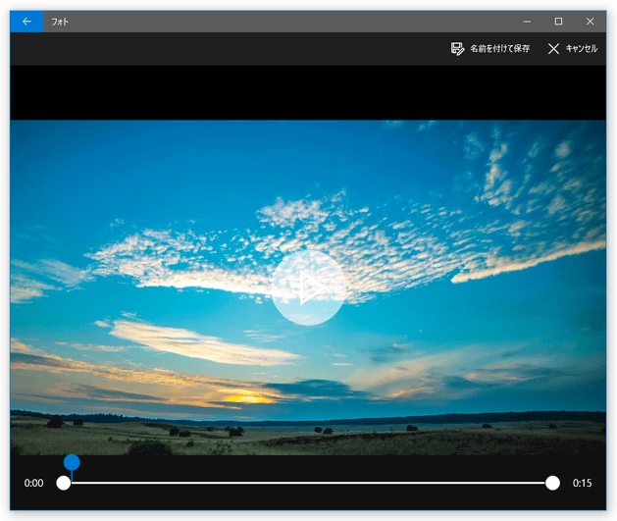The height and width of the screenshot is (521, 617).
Task: Maximize the フォト window
Action: tap(558, 22)
